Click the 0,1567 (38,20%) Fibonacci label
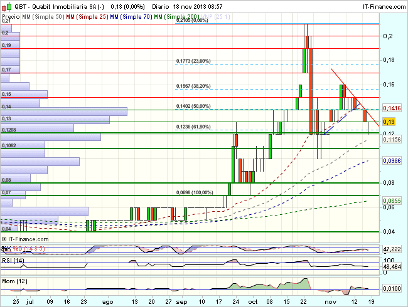This screenshot has height=307, width=408. point(193,86)
